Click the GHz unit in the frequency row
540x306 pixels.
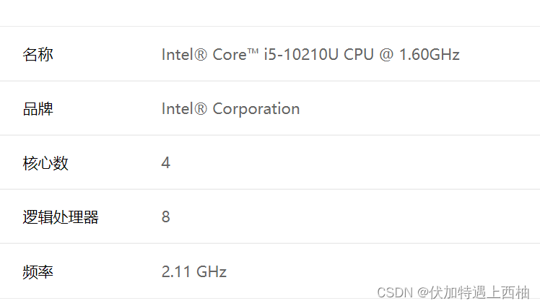212,271
